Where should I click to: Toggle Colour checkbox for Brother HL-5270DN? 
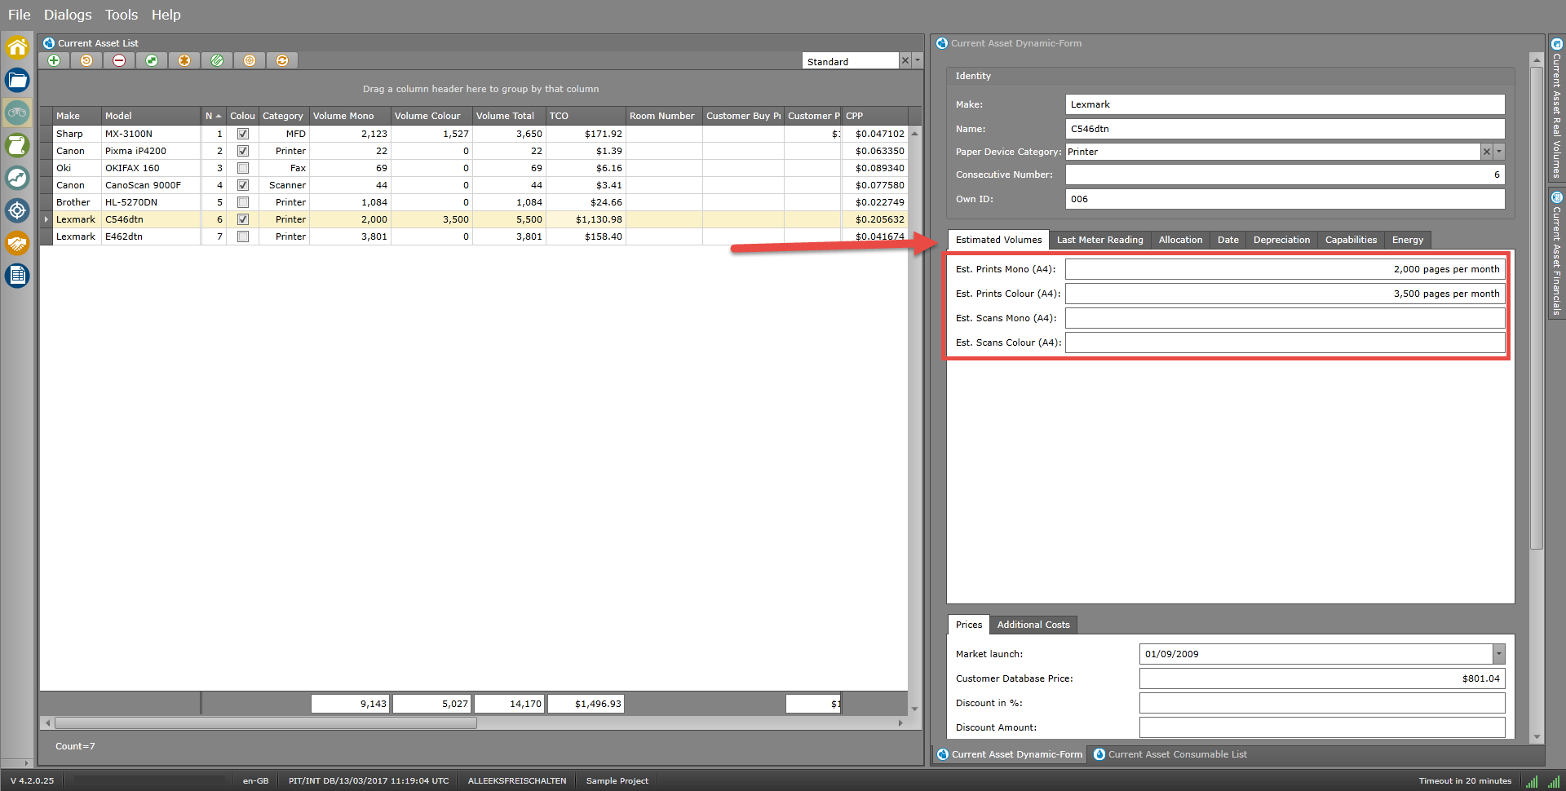pos(243,202)
